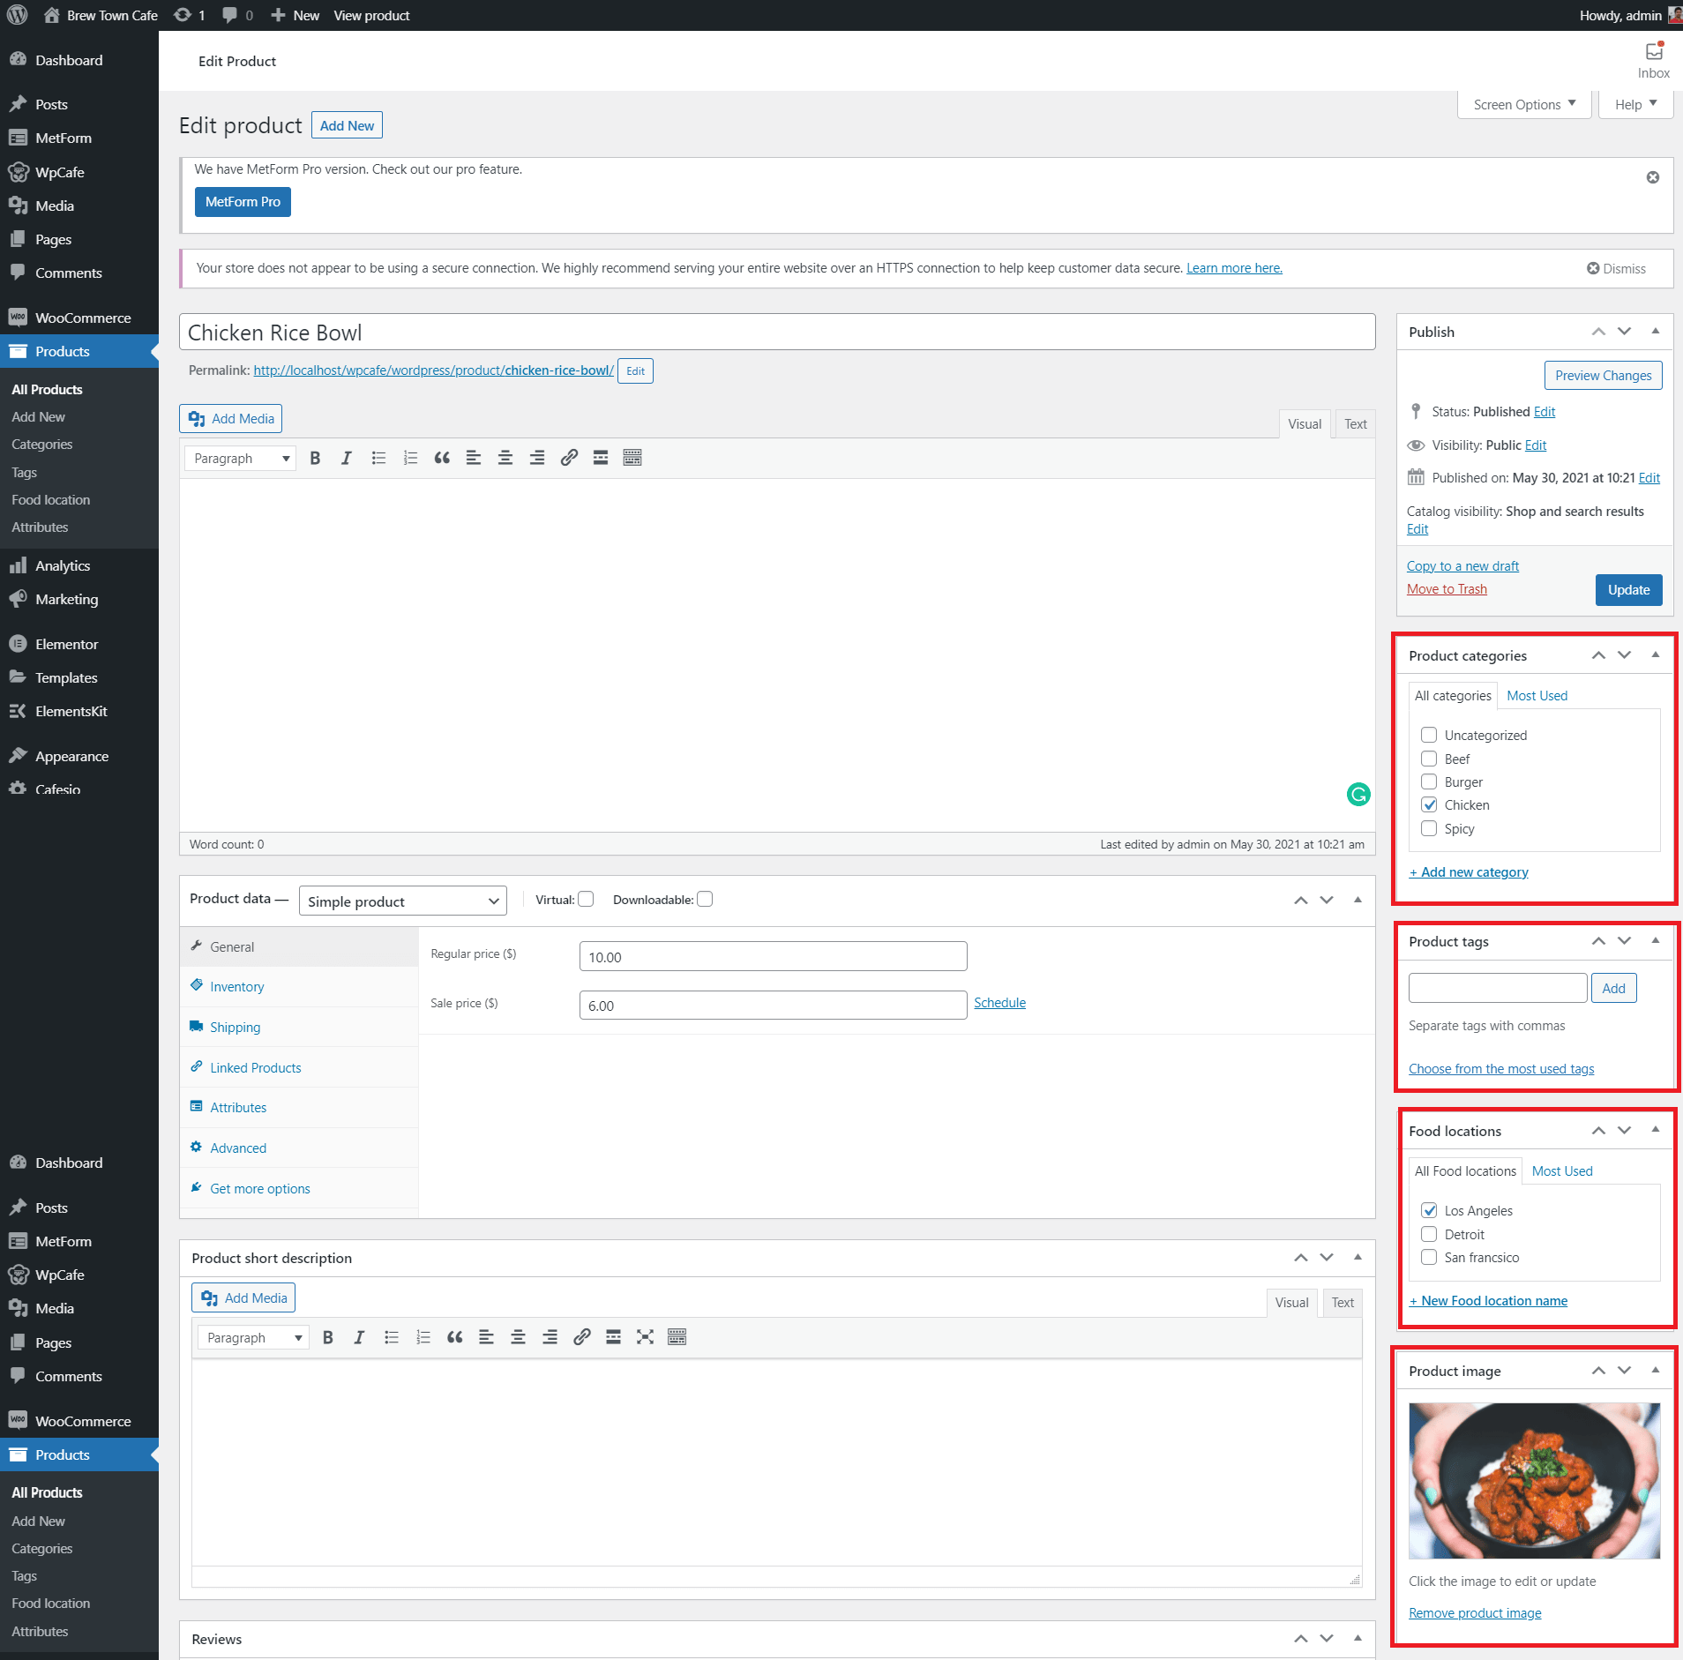This screenshot has height=1660, width=1683.
Task: Enable the Virtual product checkbox
Action: point(586,899)
